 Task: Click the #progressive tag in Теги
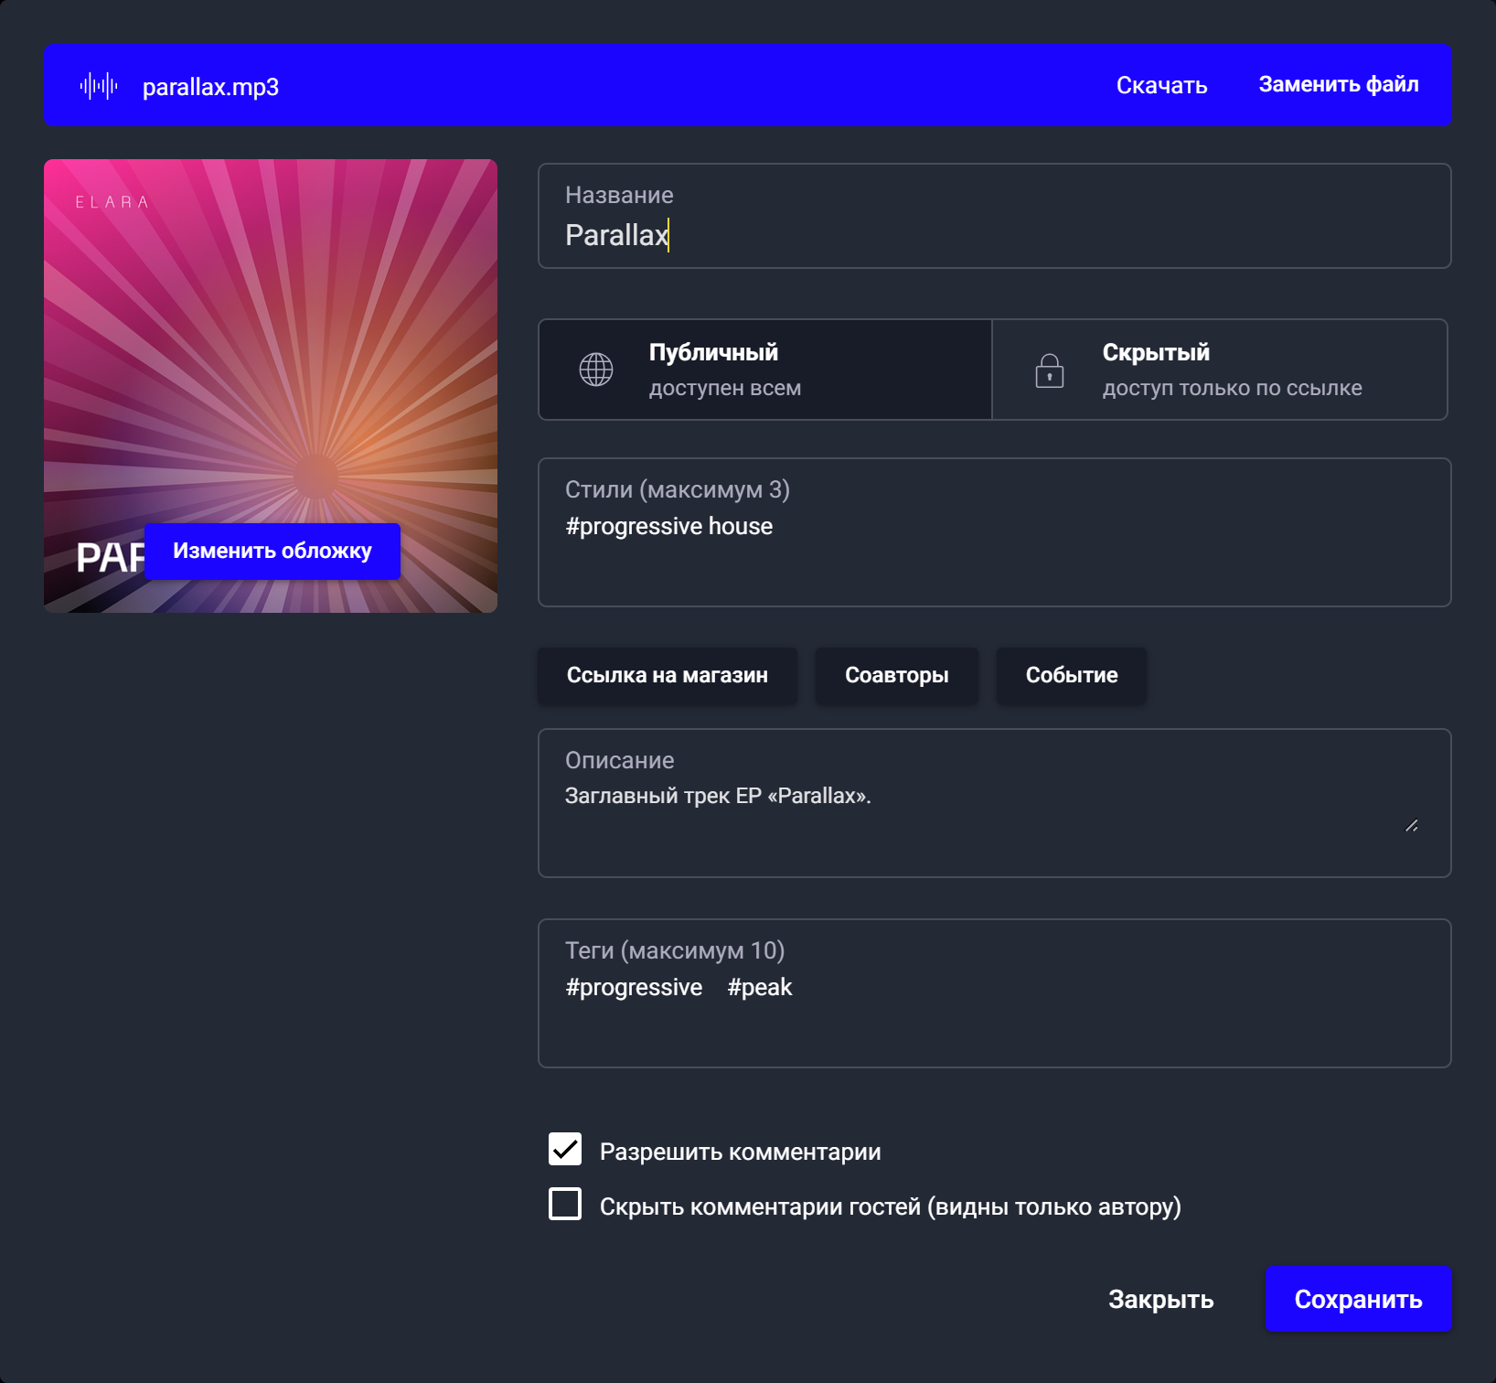pos(634,987)
